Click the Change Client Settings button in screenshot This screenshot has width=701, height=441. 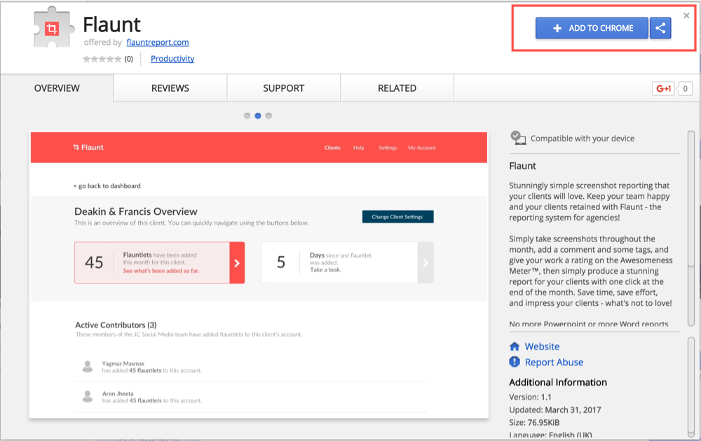[397, 216]
